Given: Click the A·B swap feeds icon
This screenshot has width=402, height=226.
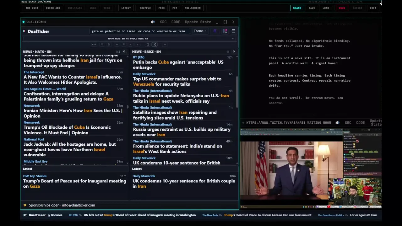Looking at the screenshot, I should 94,45.
